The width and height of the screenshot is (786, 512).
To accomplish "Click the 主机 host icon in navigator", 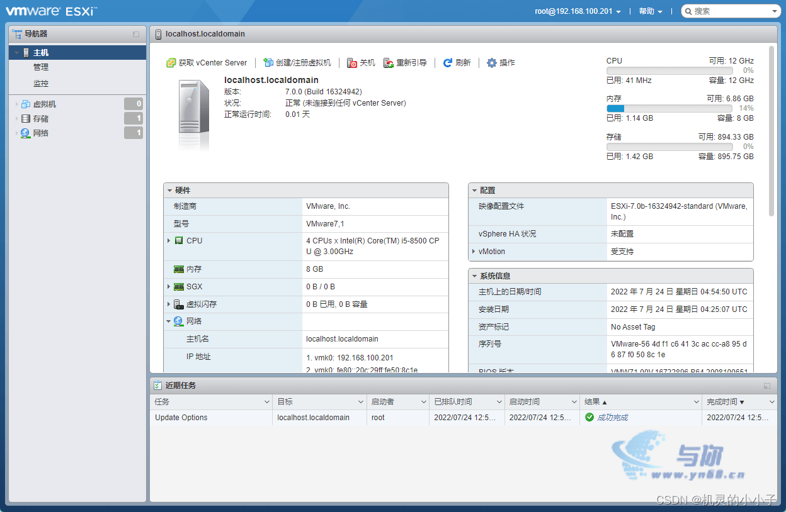I will pos(26,53).
